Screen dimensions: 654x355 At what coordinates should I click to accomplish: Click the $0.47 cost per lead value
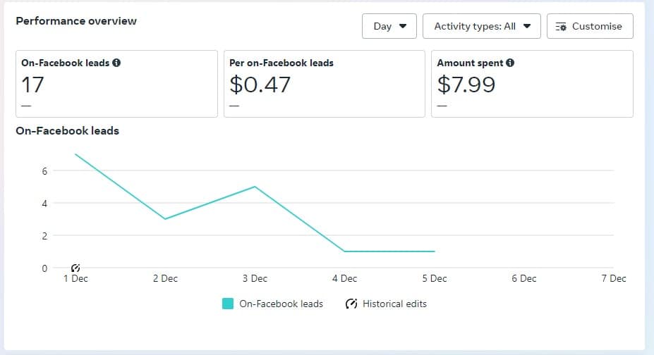260,85
